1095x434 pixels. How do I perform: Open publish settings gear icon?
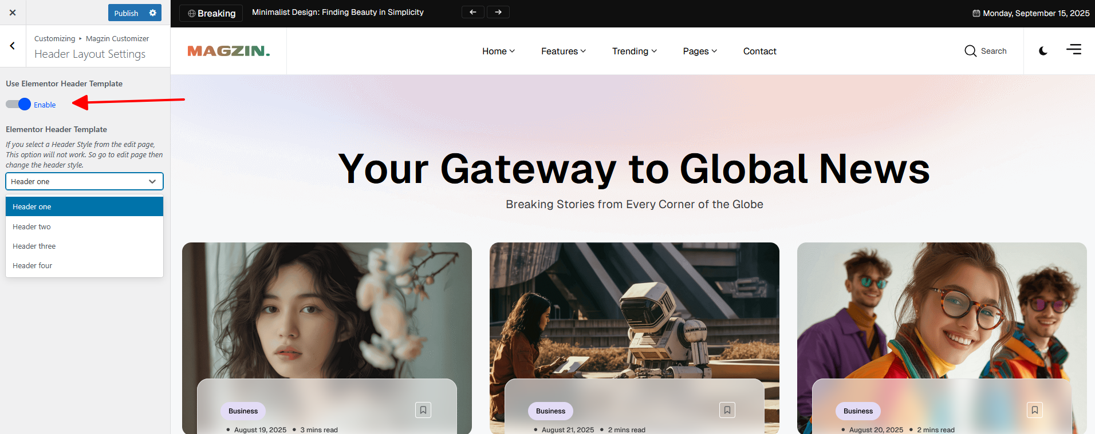pos(153,13)
